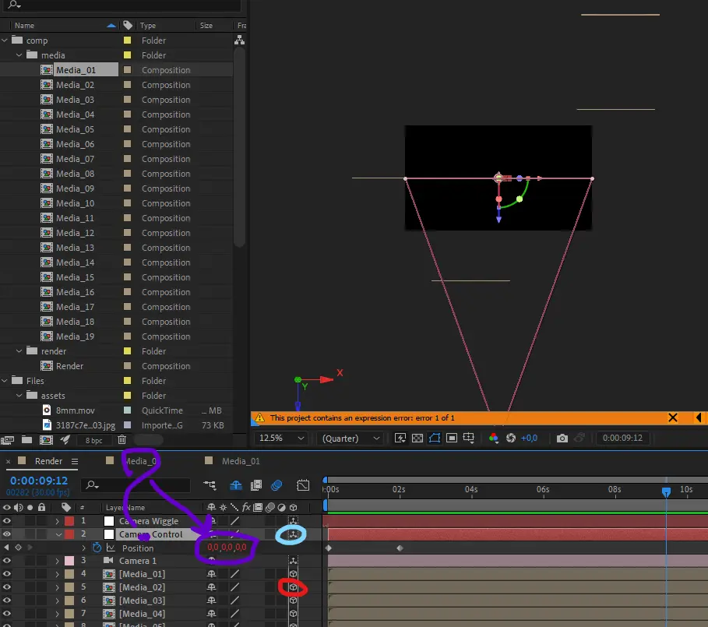Open the Quarter resolution dropdown

pyautogui.click(x=350, y=439)
